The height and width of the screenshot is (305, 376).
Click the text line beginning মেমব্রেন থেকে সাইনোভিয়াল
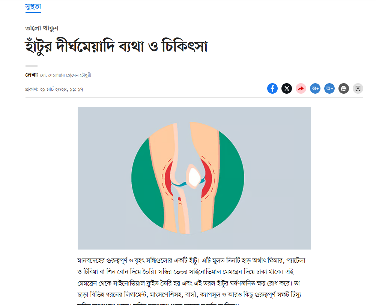(188, 283)
